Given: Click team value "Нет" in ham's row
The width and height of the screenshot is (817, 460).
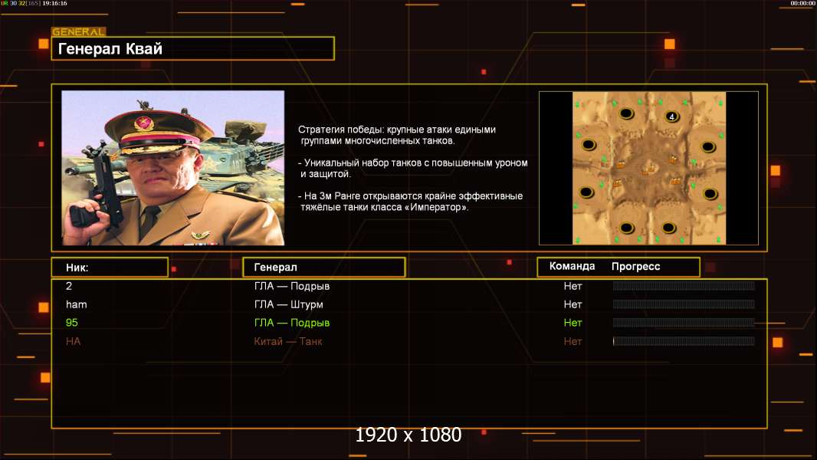Looking at the screenshot, I should [x=573, y=304].
